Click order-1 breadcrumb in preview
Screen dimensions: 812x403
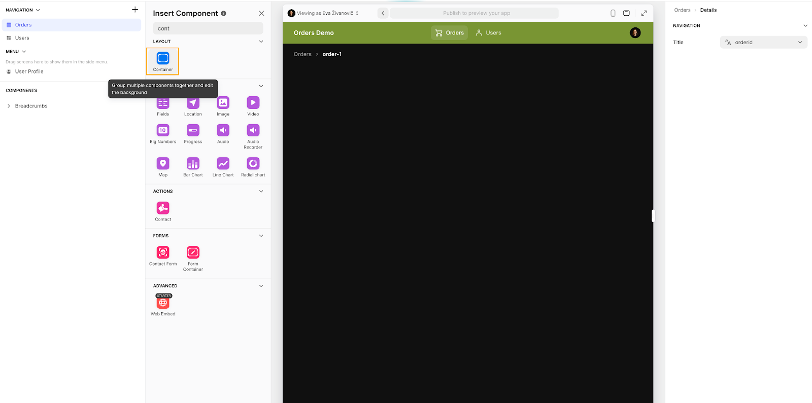(332, 54)
